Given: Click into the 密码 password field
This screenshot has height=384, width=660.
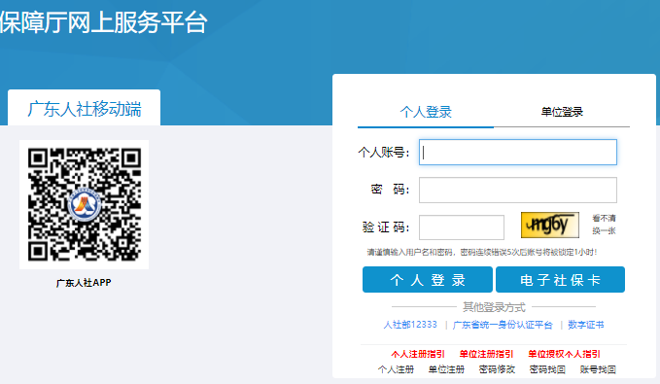Looking at the screenshot, I should [x=518, y=190].
